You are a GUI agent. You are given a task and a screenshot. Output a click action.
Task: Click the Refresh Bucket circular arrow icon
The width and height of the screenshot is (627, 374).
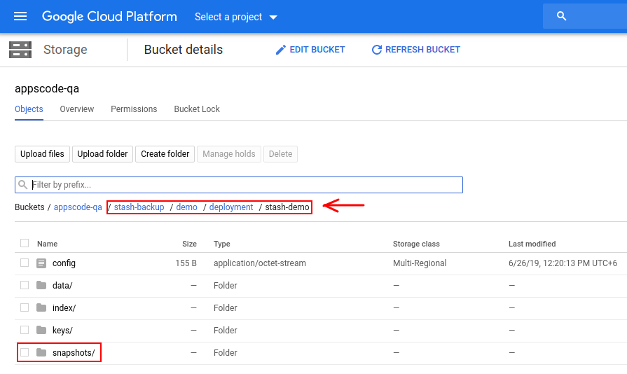[x=376, y=50]
